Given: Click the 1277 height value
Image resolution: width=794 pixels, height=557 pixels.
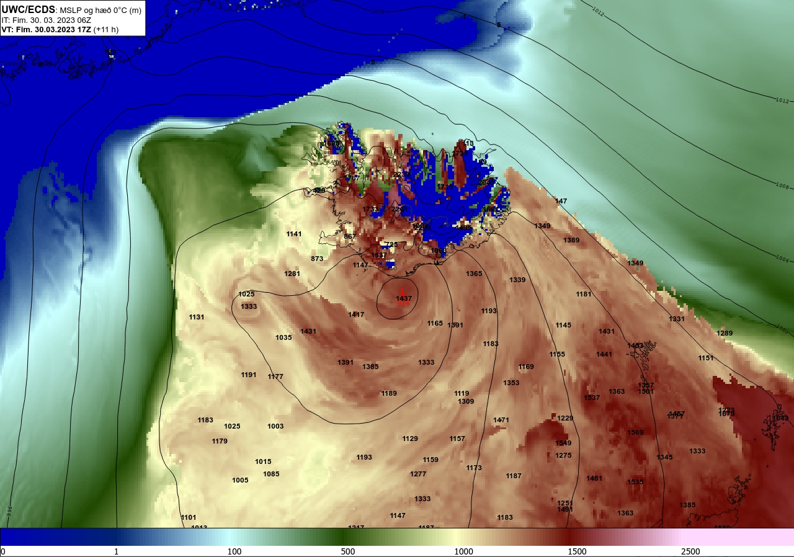Looking at the screenshot, I should (418, 474).
